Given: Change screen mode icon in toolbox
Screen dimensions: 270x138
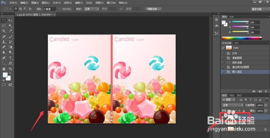Looking at the screenshot, I should pos(10,85).
